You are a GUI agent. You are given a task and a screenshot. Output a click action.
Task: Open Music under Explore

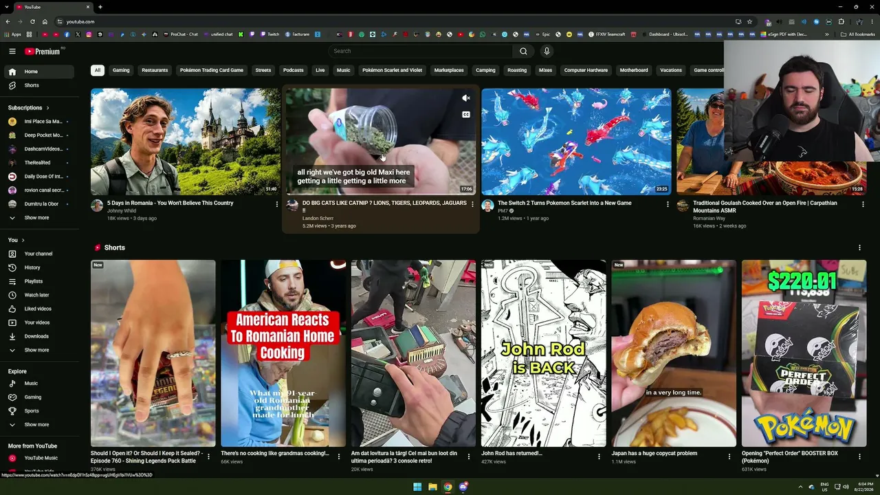click(x=38, y=384)
